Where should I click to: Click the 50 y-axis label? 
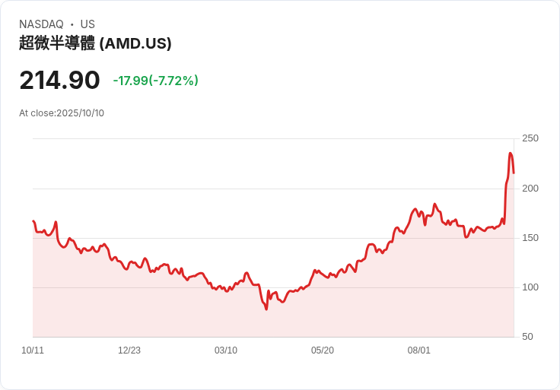[527, 337]
